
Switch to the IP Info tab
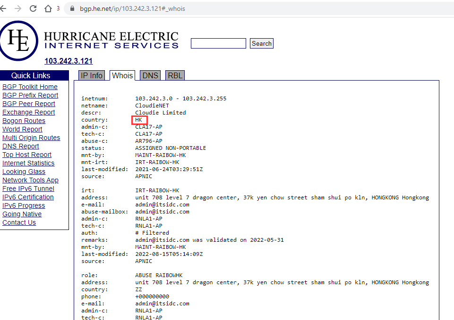[92, 75]
